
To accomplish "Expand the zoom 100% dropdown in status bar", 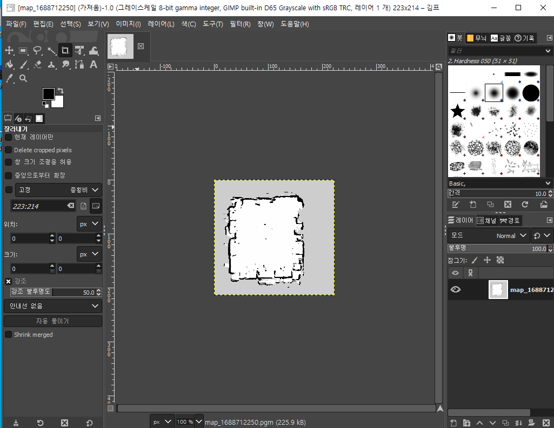I will tap(198, 422).
